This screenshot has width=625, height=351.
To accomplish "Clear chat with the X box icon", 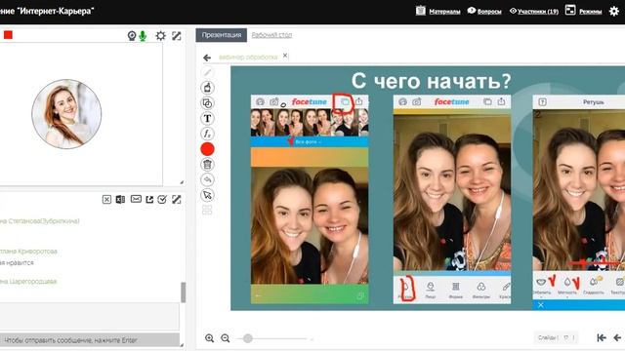I will pos(106,199).
